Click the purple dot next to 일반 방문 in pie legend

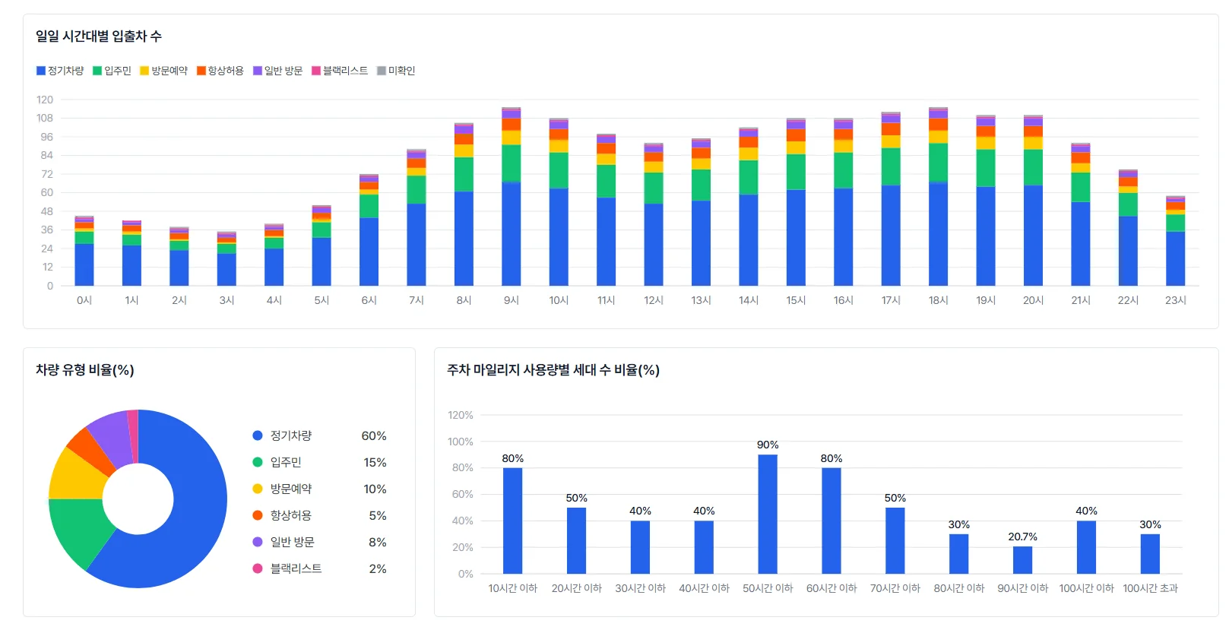tap(258, 542)
